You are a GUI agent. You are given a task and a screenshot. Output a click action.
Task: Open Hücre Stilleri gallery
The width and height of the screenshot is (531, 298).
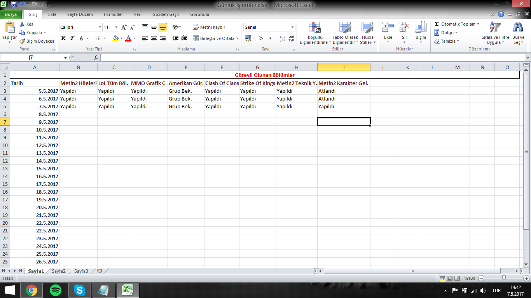(x=367, y=33)
